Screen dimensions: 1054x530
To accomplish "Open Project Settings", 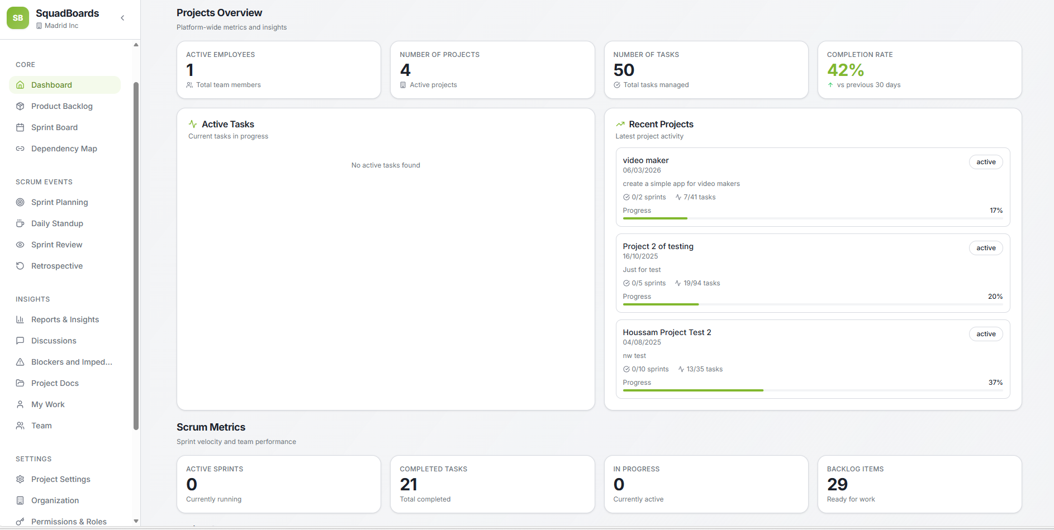I will tap(65, 479).
